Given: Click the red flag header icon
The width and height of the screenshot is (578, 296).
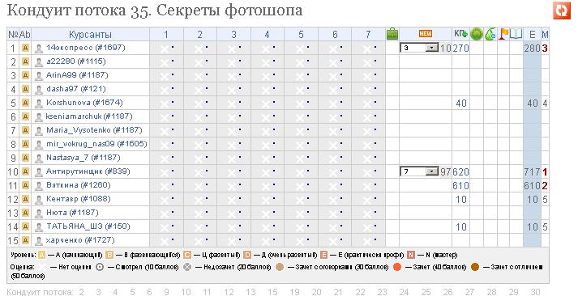Looking at the screenshot, I should [x=503, y=34].
